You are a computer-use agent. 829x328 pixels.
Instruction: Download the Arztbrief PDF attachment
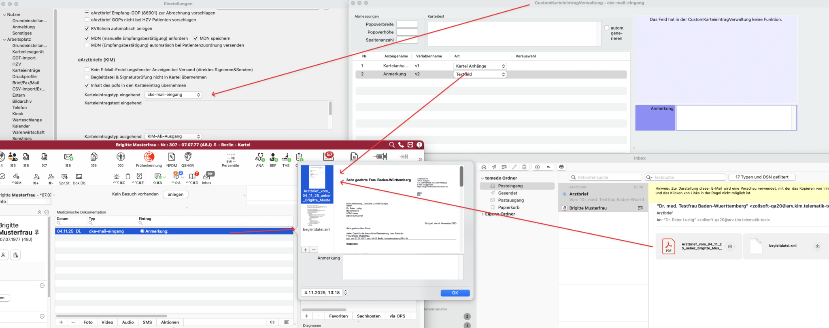730,246
